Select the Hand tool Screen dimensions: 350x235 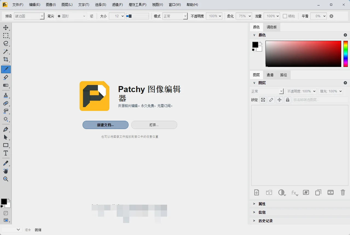tap(6, 171)
